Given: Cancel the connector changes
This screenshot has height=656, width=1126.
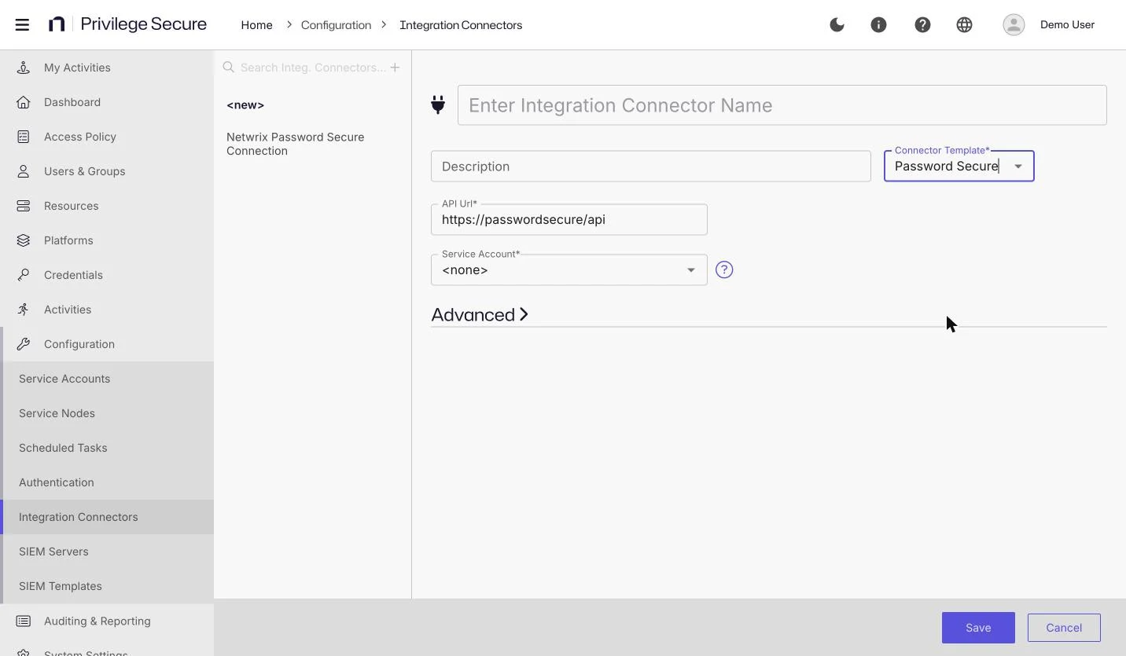Looking at the screenshot, I should tap(1064, 628).
